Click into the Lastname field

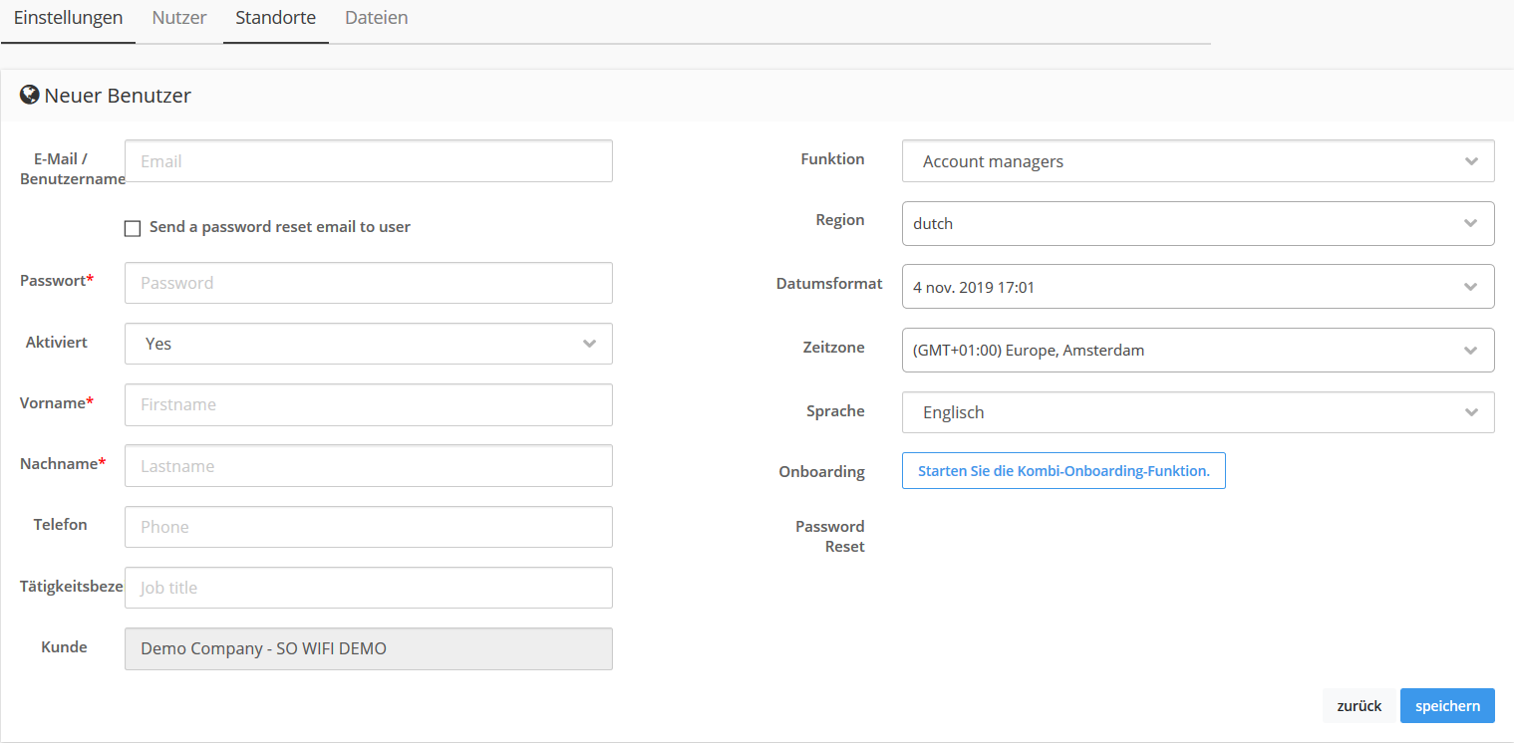pyautogui.click(x=369, y=466)
